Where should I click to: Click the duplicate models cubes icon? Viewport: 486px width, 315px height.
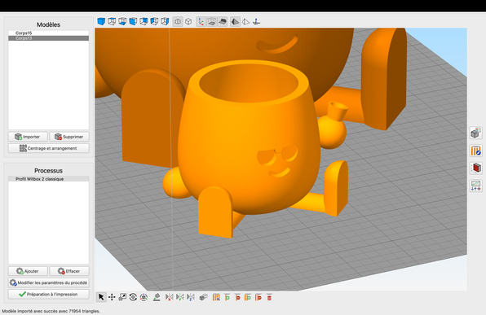click(203, 297)
